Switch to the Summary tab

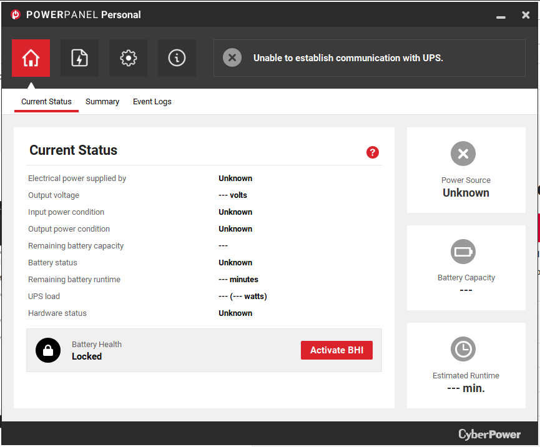(x=102, y=102)
